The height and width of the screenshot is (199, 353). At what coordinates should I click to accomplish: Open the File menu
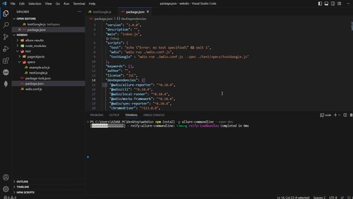[13, 4]
